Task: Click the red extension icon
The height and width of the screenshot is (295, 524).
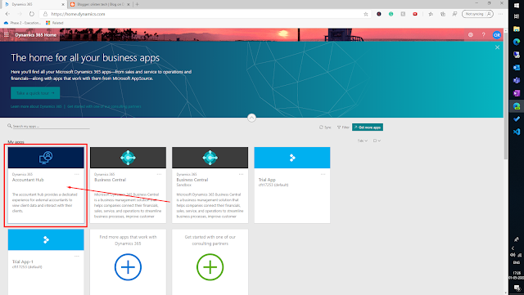Action: coord(415,14)
